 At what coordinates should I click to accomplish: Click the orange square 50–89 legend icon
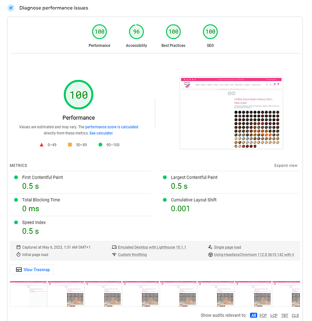pos(70,145)
